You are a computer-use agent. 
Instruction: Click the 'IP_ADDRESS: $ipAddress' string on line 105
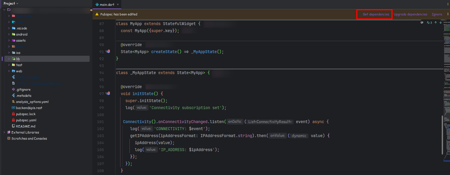click(x=186, y=150)
